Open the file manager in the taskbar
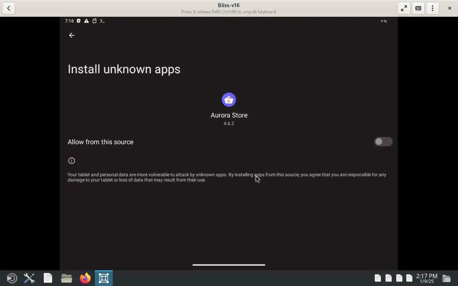This screenshot has width=458, height=286. (67, 278)
